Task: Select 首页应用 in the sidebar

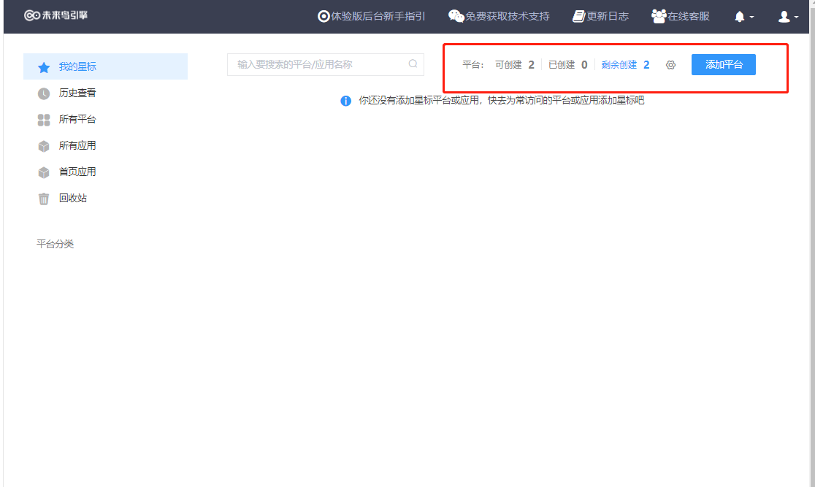Action: (105, 172)
